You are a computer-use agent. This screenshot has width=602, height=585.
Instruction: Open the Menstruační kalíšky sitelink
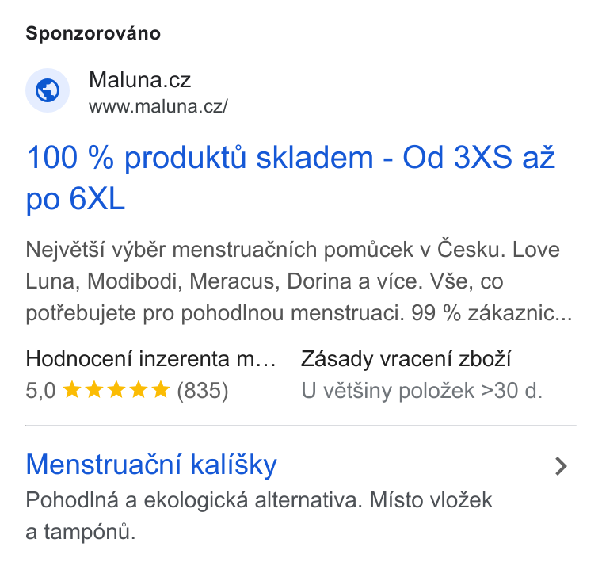(x=151, y=465)
